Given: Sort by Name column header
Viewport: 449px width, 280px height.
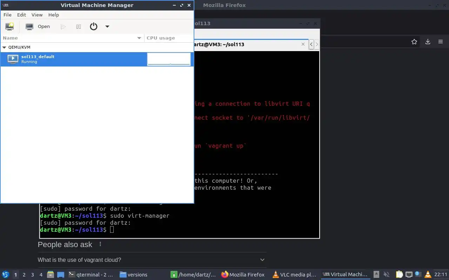Looking at the screenshot, I should point(72,38).
